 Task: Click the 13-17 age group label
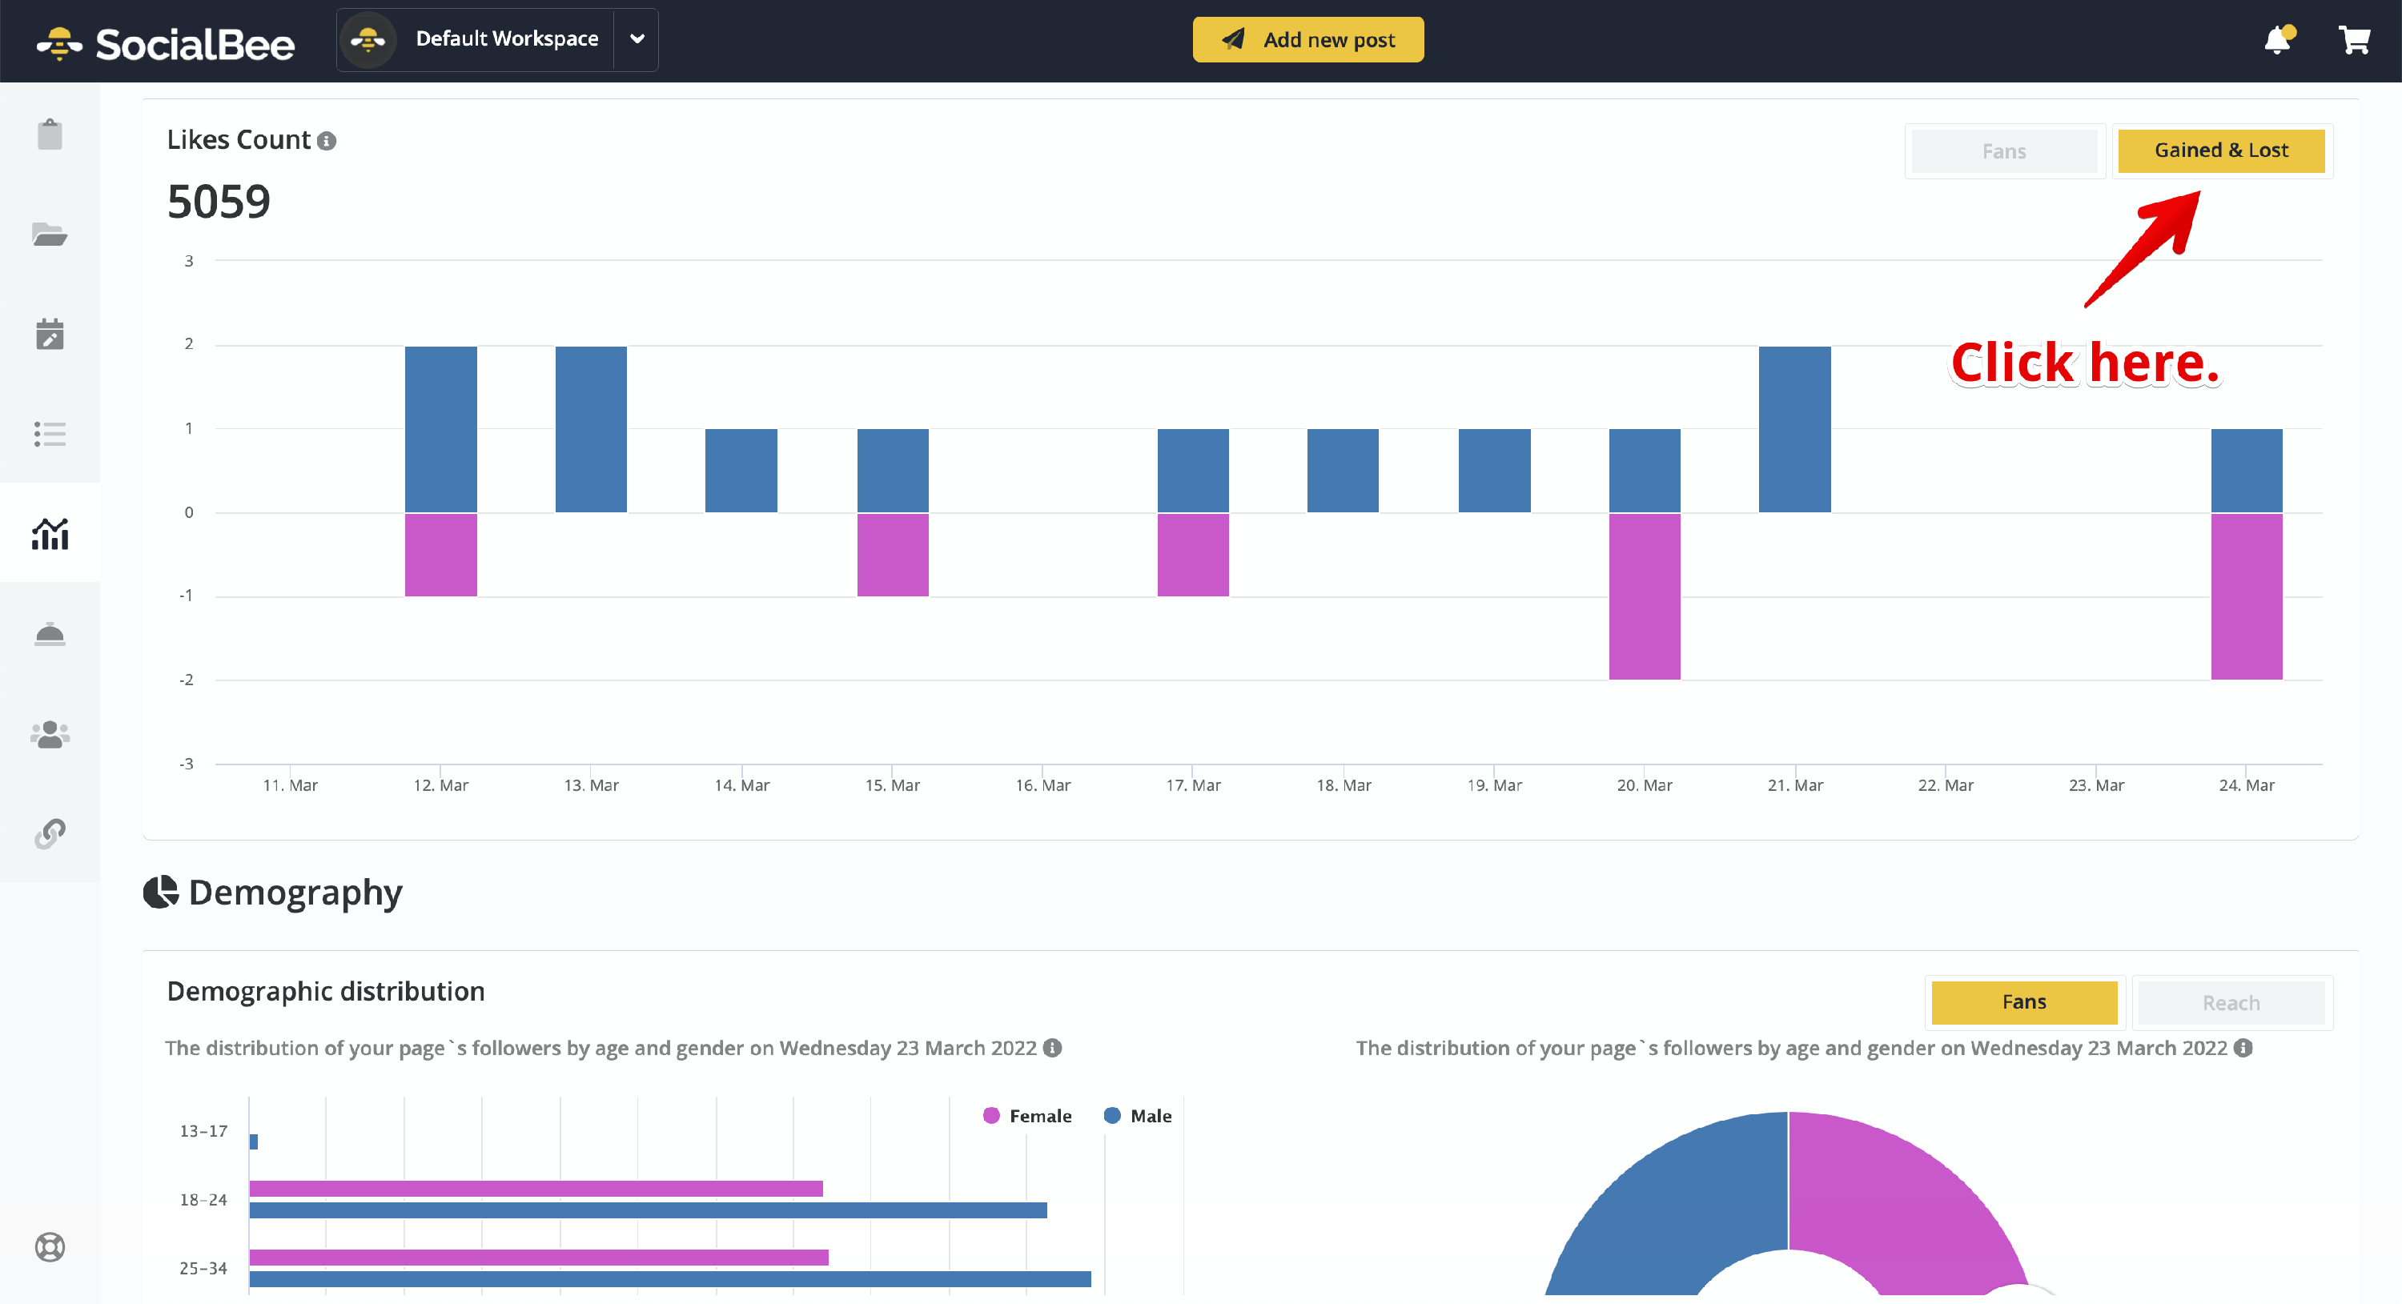click(203, 1130)
